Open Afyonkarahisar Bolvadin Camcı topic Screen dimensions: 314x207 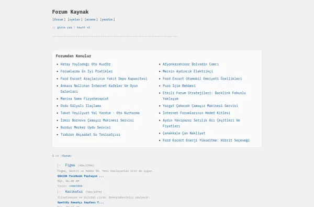190,64
